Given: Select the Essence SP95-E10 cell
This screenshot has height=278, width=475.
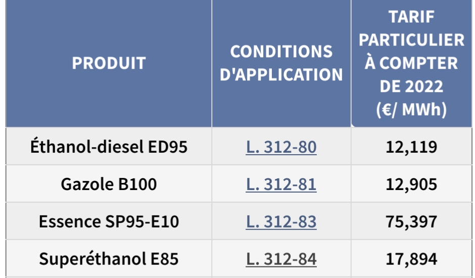Looking at the screenshot, I should click(x=109, y=222).
